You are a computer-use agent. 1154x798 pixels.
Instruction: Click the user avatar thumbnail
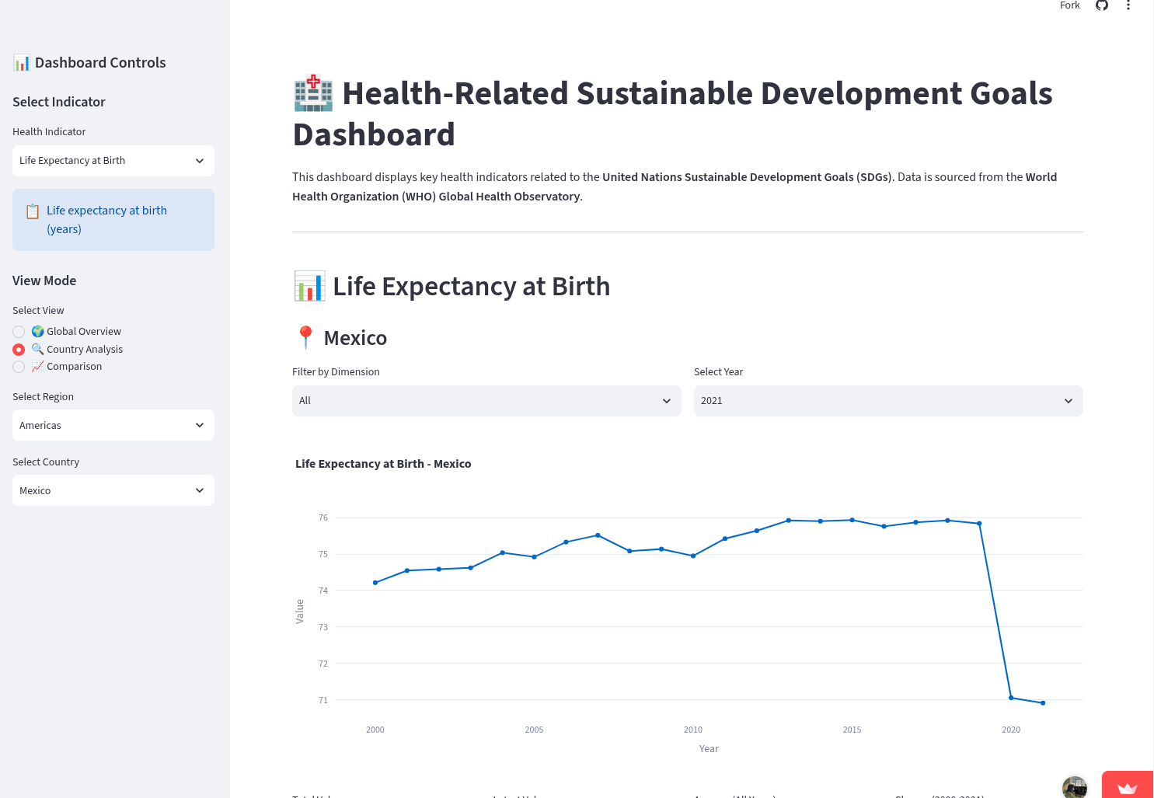1075,787
